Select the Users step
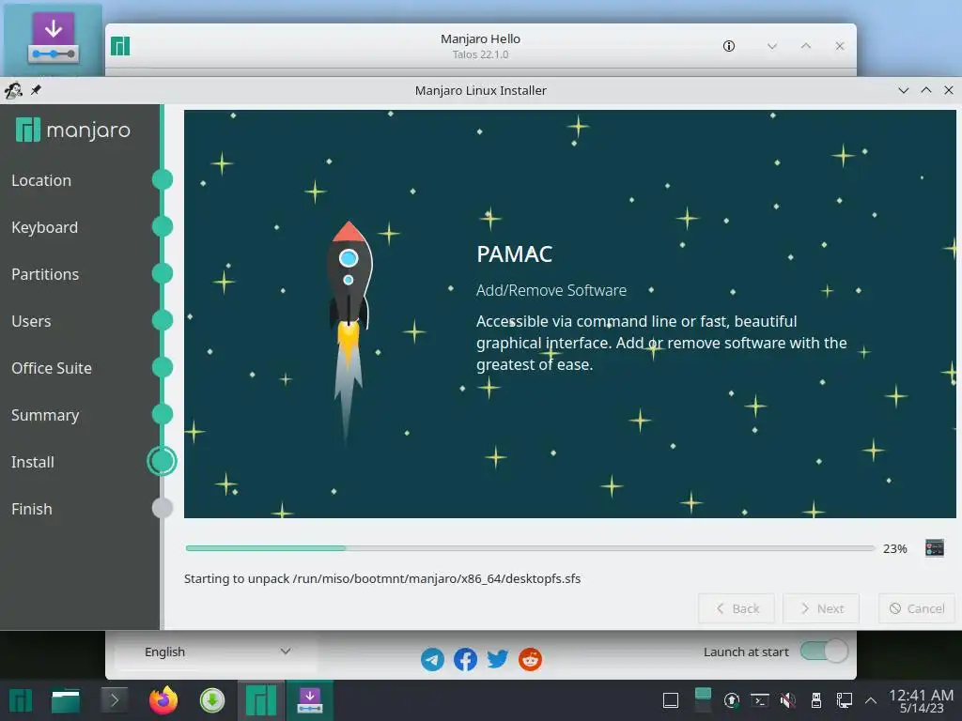 [31, 321]
